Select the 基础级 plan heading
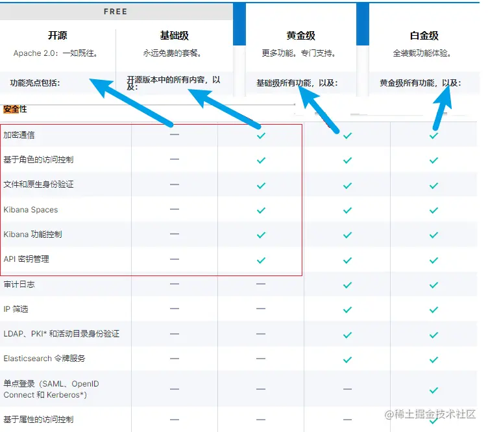The image size is (488, 432). (175, 36)
